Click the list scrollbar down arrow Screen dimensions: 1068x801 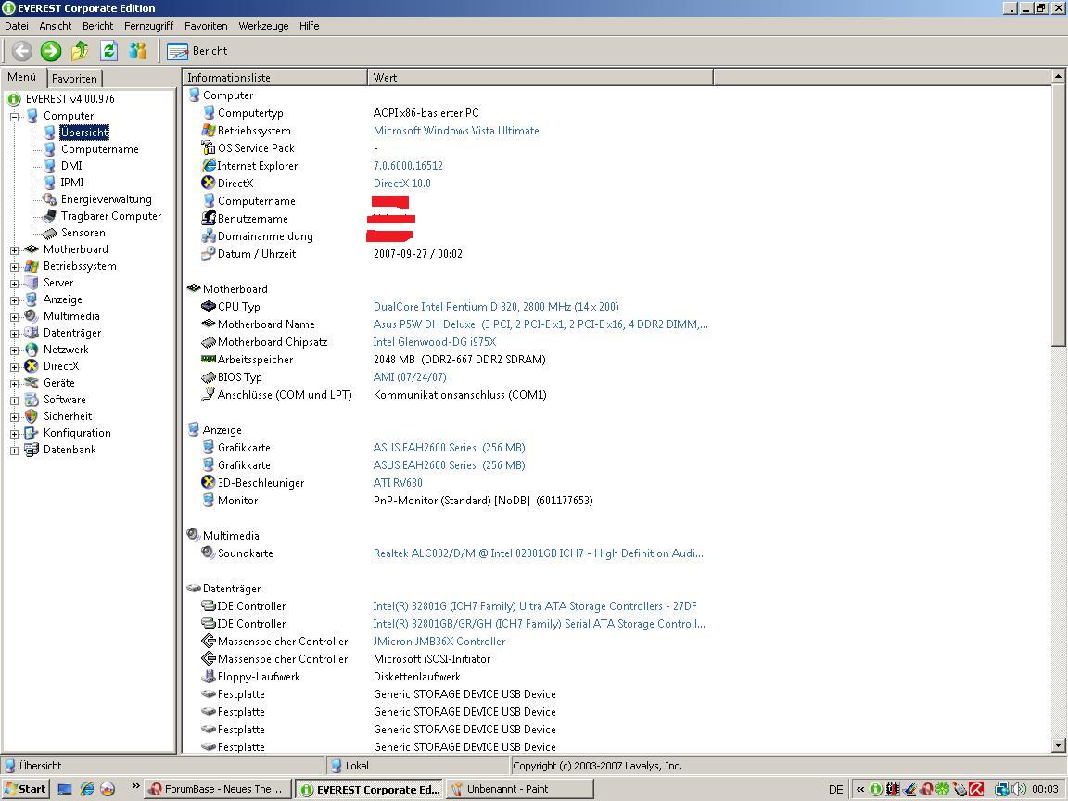[1059, 745]
